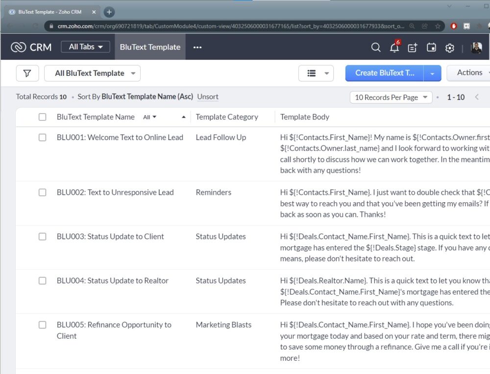The image size is (490, 374).
Task: Switch to the BluText Template tab
Action: click(x=150, y=47)
